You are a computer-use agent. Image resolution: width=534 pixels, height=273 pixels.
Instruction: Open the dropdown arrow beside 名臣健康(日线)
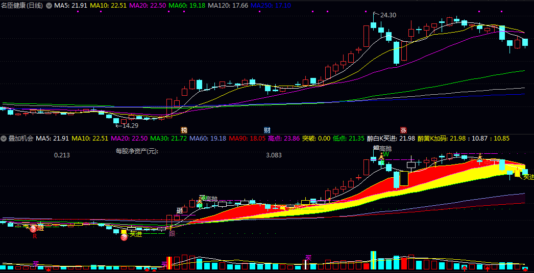(49, 6)
